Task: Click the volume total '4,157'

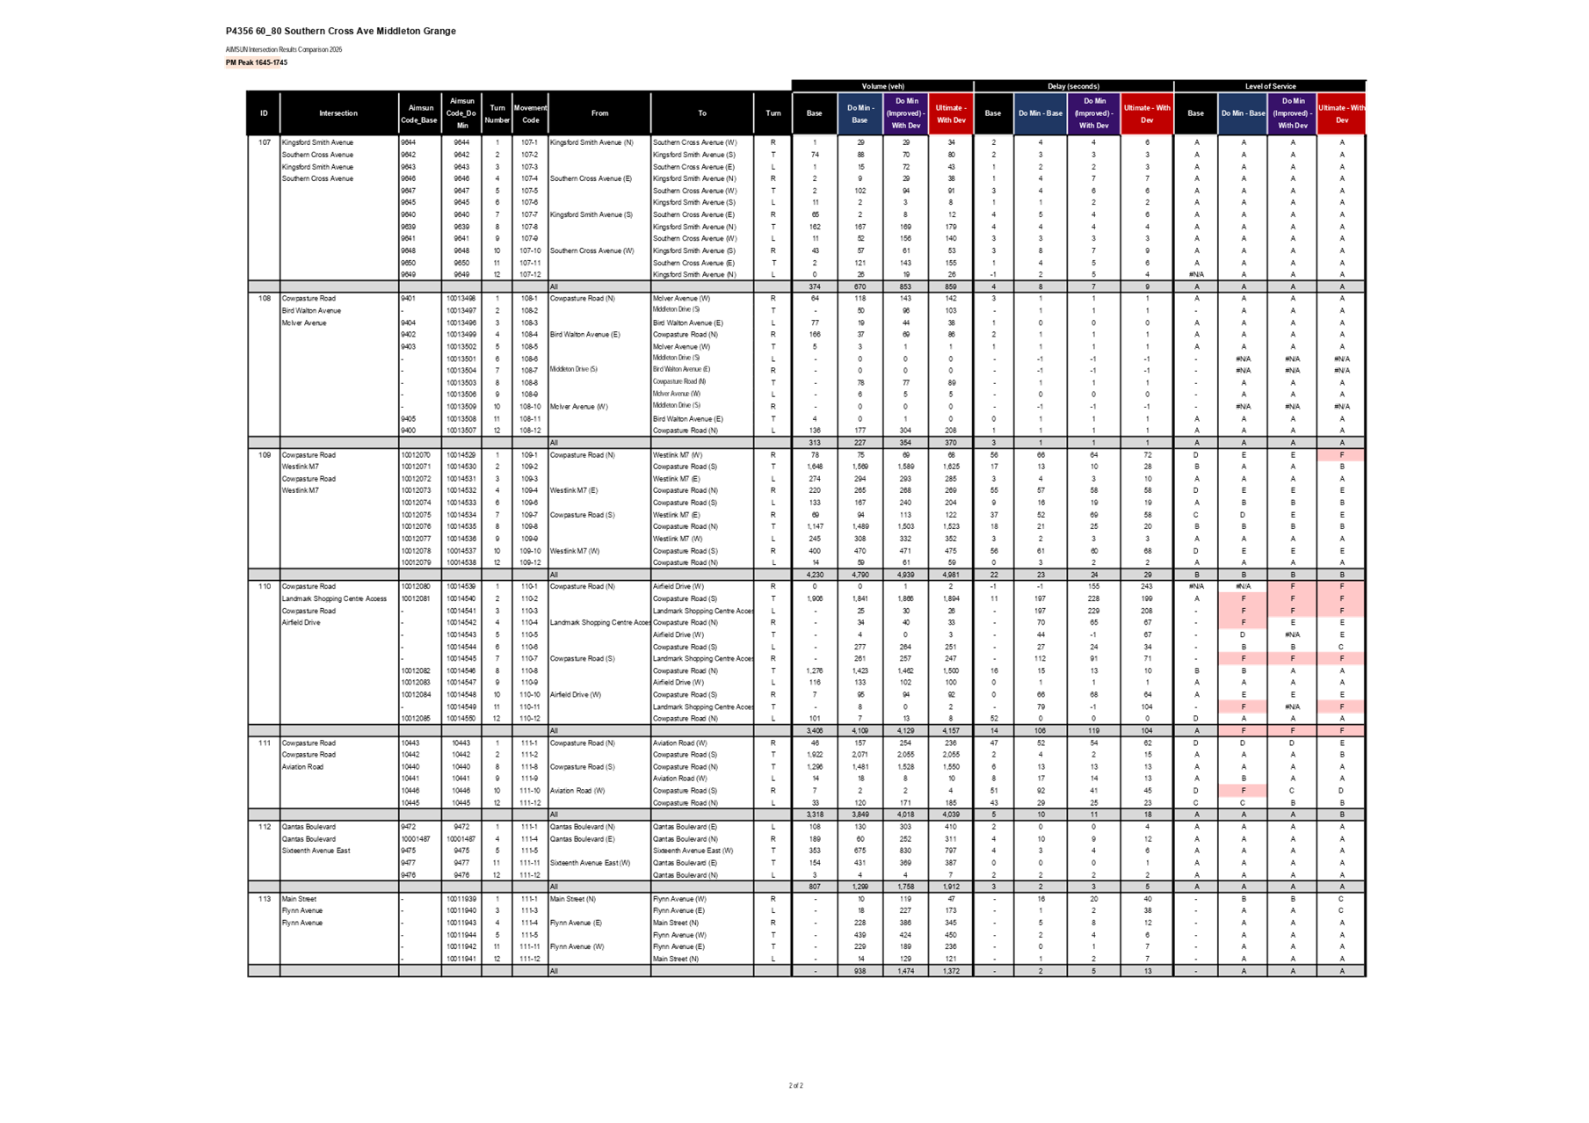Action: 951,731
